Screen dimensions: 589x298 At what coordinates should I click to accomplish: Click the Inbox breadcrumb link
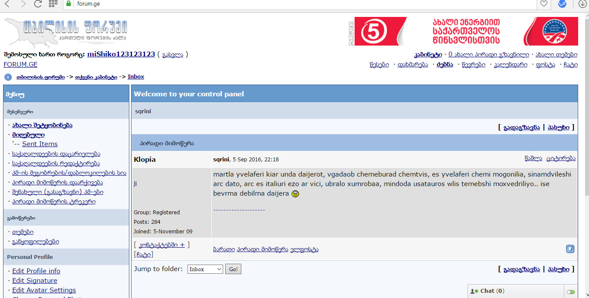(136, 77)
